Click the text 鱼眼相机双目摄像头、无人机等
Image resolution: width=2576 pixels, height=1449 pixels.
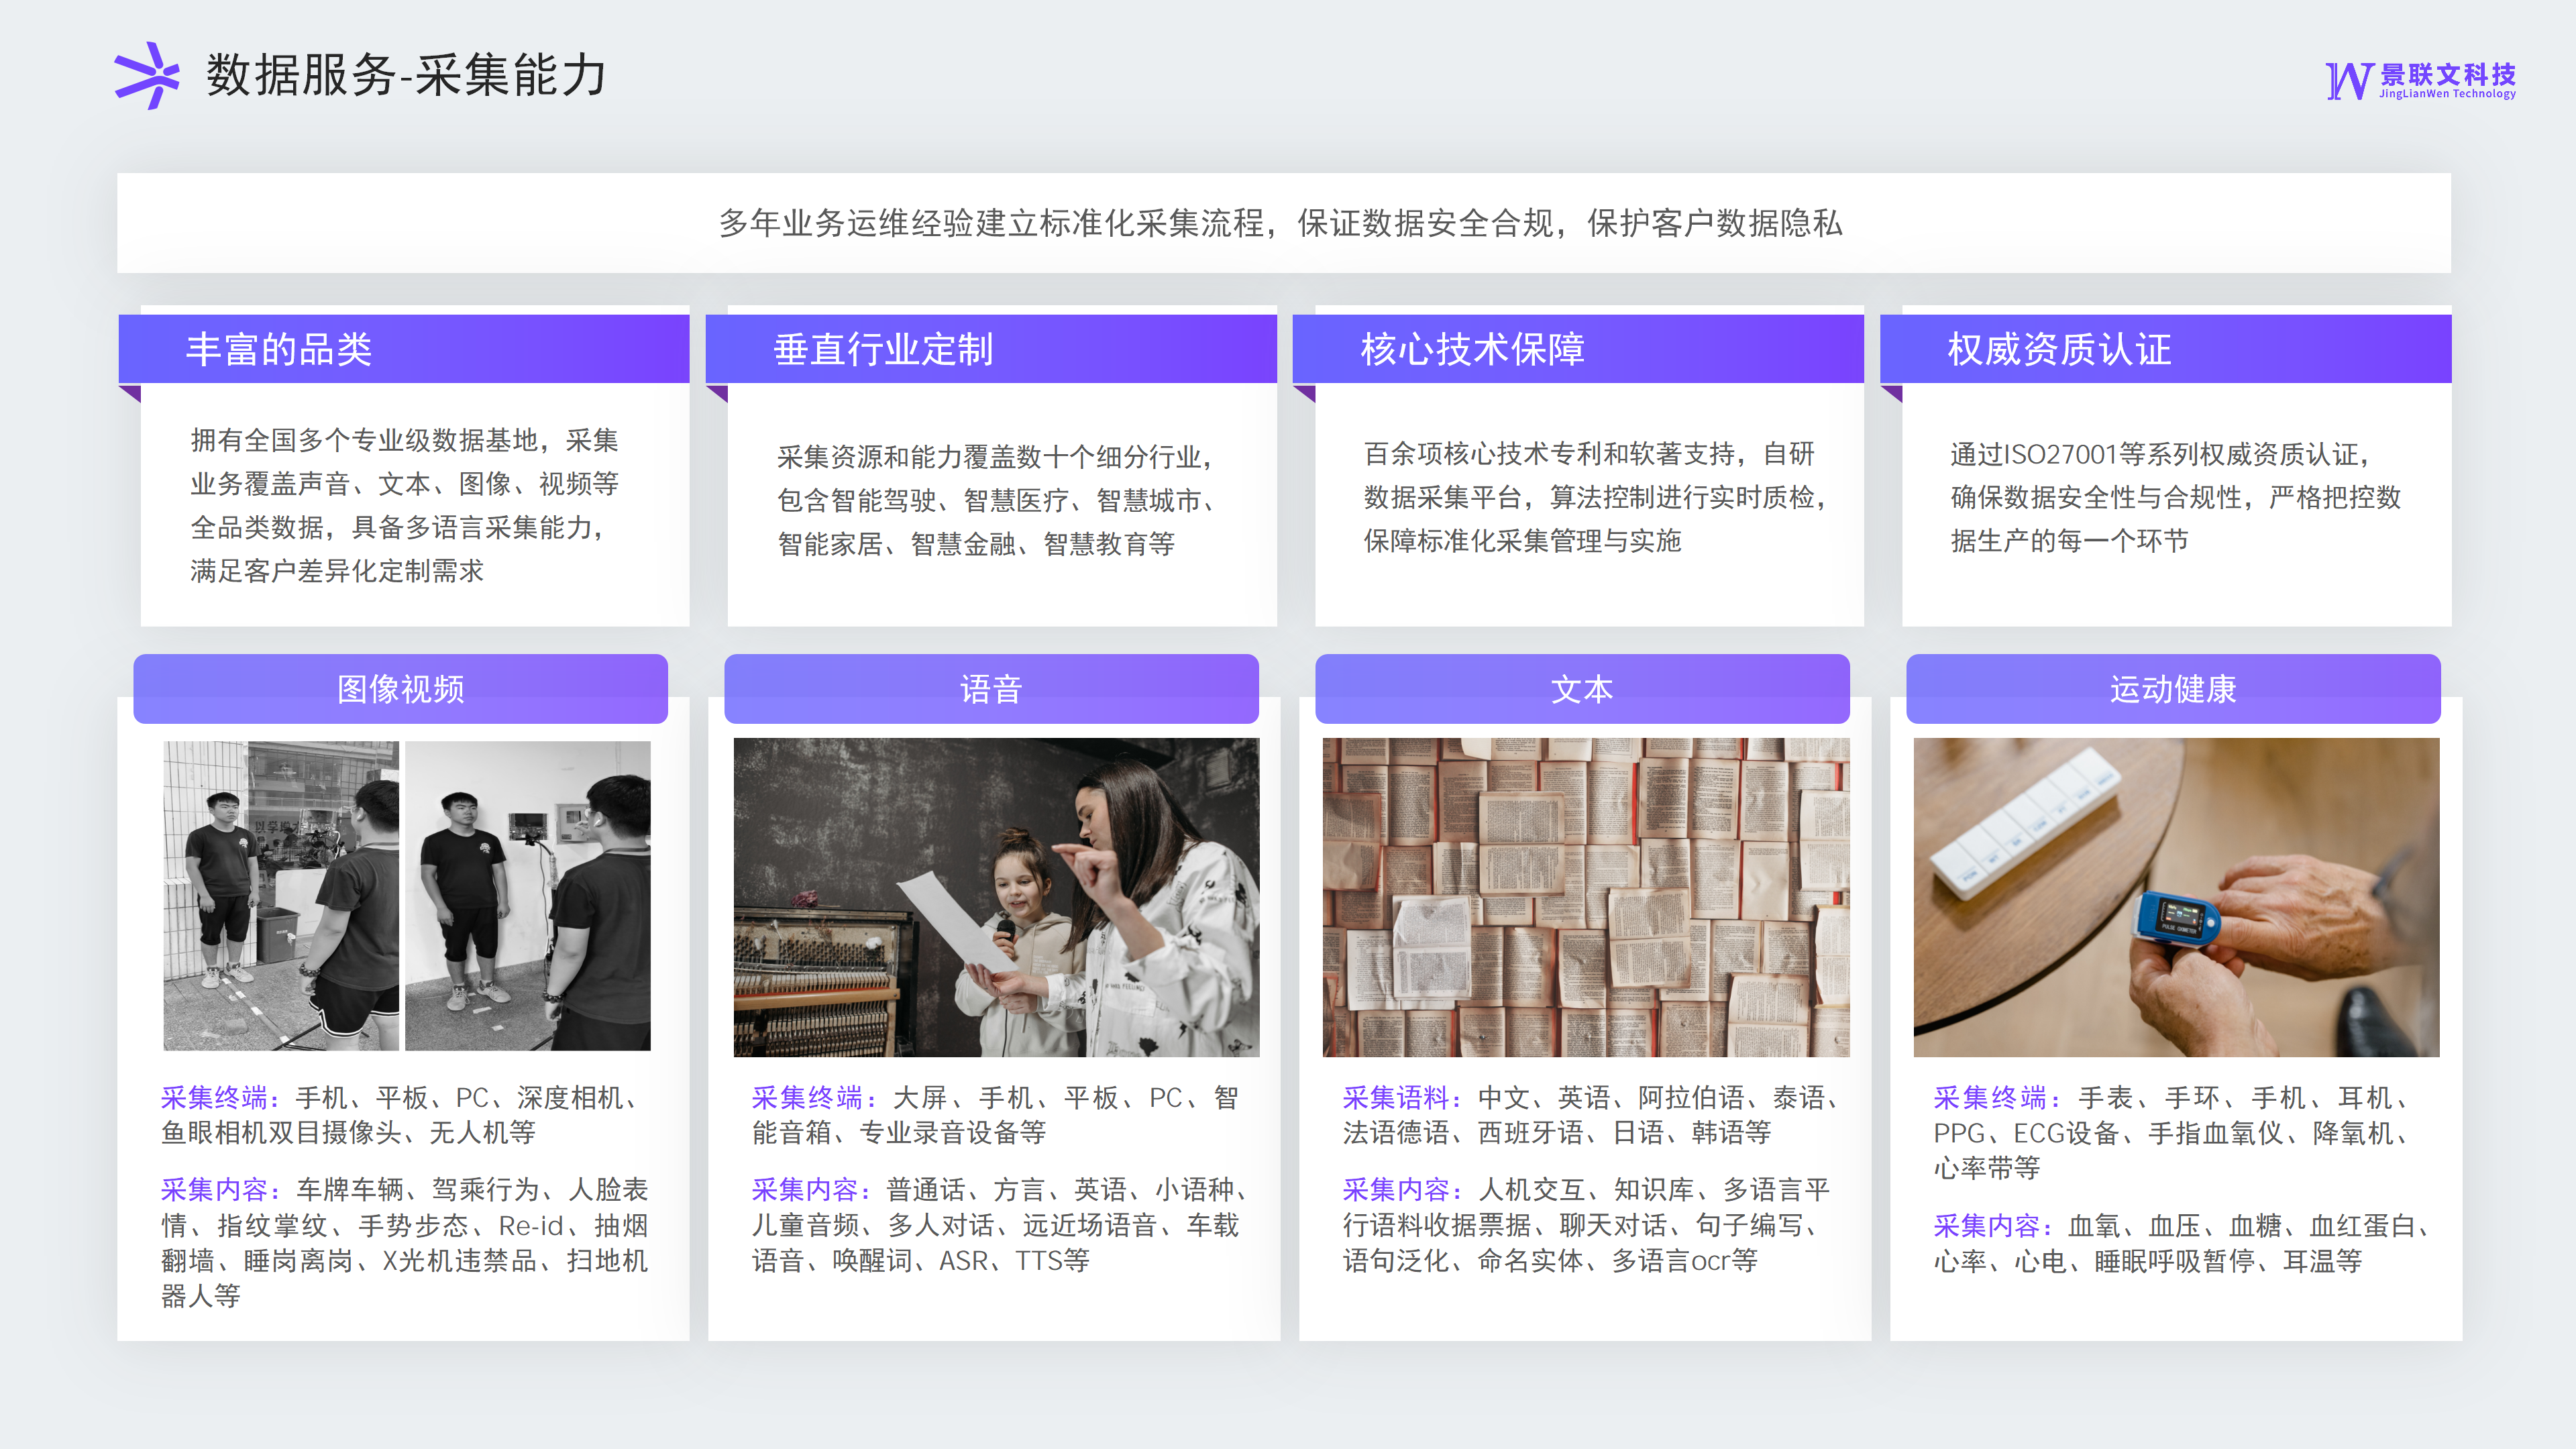pos(348,1133)
